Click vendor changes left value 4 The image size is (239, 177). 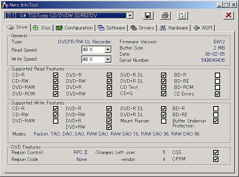pos(164,159)
